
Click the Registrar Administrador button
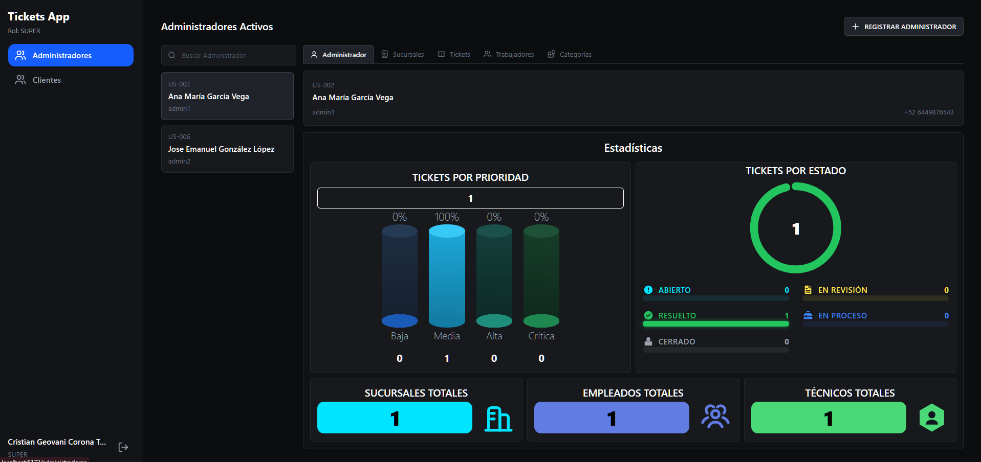(x=903, y=27)
